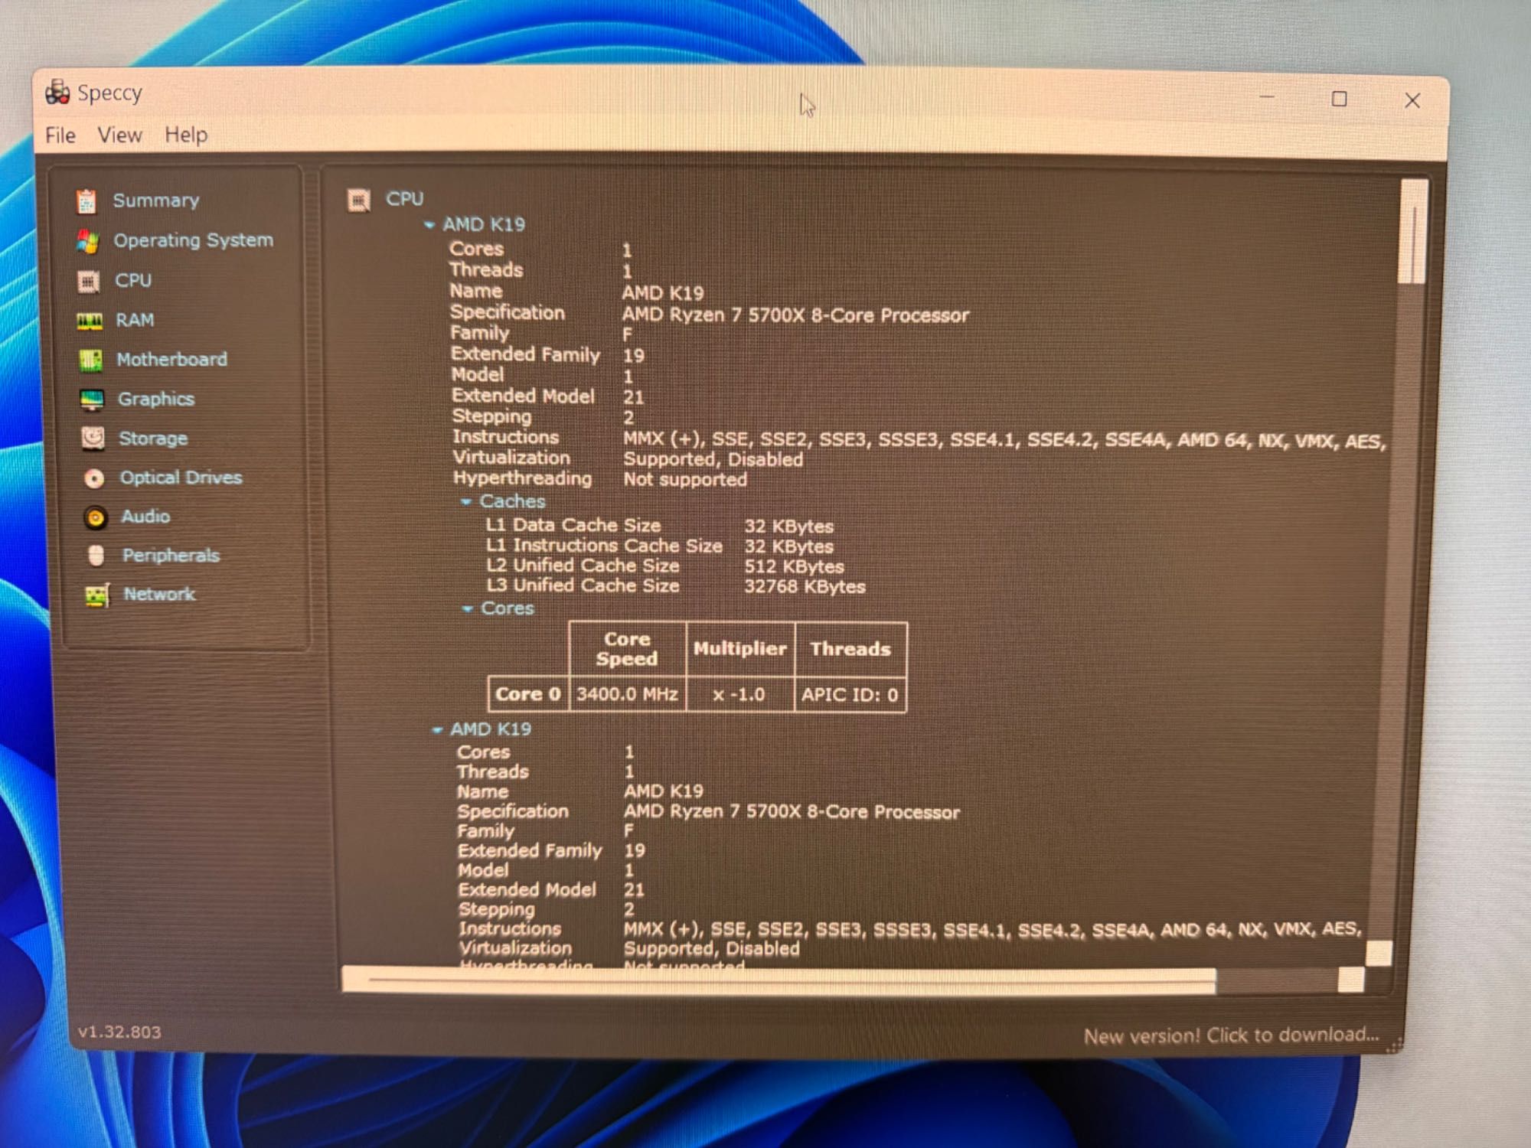Open the Storage section
Screen dimensions: 1531x1148
(153, 439)
